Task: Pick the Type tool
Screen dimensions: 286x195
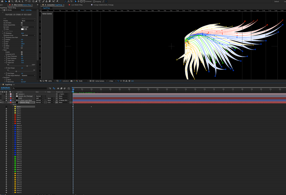Action: (x=40, y=1)
